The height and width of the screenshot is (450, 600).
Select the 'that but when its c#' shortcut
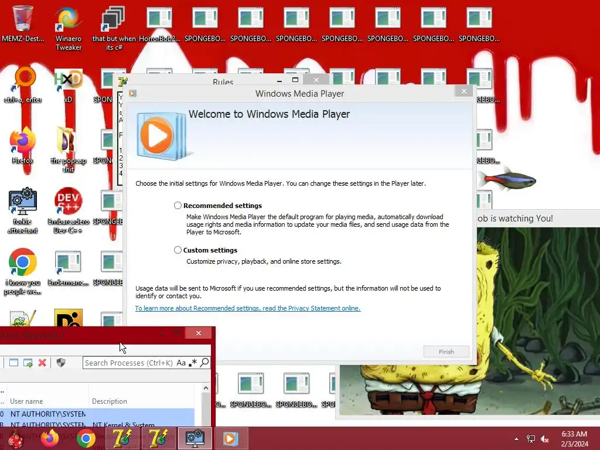coord(114,28)
